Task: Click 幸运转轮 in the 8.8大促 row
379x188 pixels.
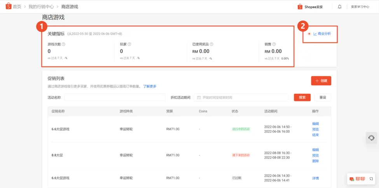Action: 126,155
